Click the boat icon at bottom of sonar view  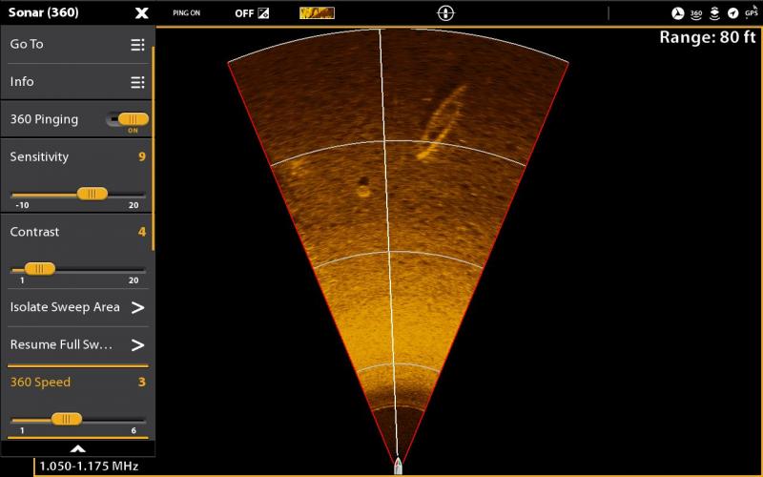point(398,467)
